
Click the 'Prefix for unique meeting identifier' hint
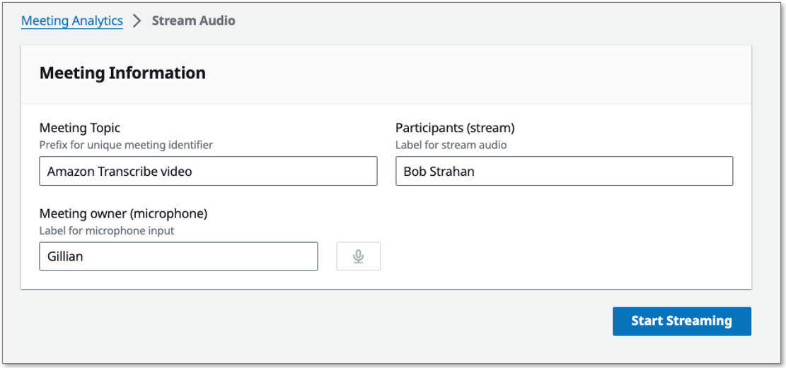pyautogui.click(x=126, y=145)
